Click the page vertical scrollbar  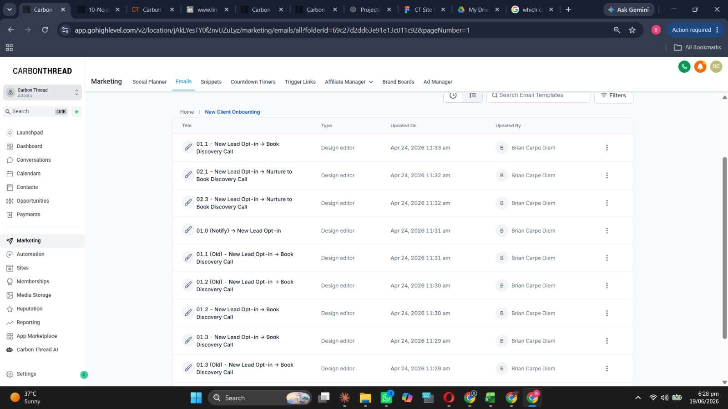click(725, 248)
